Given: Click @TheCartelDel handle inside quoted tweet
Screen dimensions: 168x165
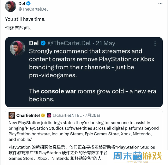Looking at the screenshot, I should [69, 43].
